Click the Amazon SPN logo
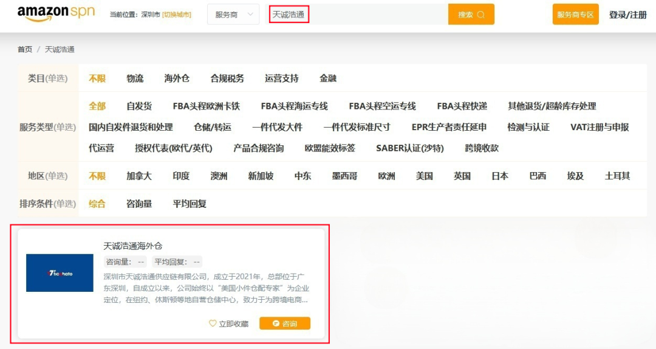Viewport: 656px width, 349px height. [56, 13]
